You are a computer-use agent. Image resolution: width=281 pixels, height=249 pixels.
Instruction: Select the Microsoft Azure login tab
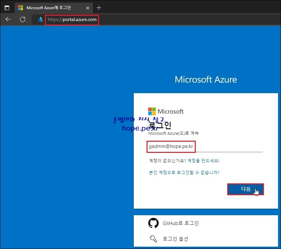(x=54, y=8)
